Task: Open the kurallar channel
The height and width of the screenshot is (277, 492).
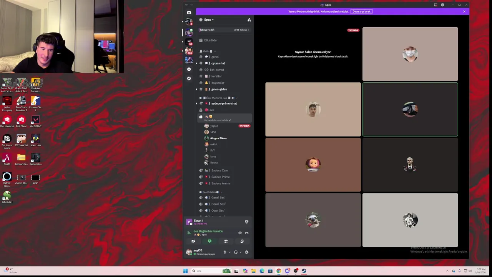Action: (225, 76)
